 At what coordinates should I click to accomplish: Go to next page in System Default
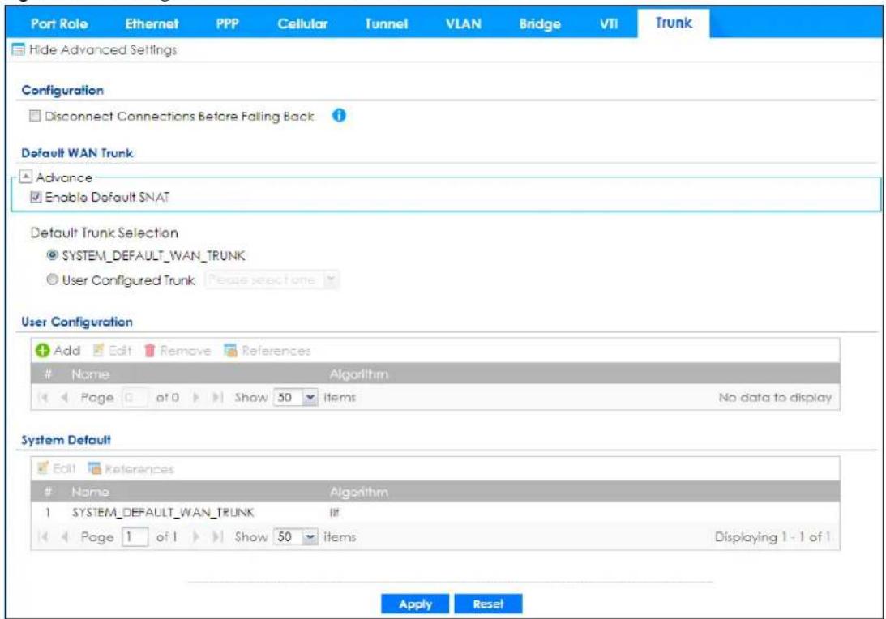click(x=196, y=537)
